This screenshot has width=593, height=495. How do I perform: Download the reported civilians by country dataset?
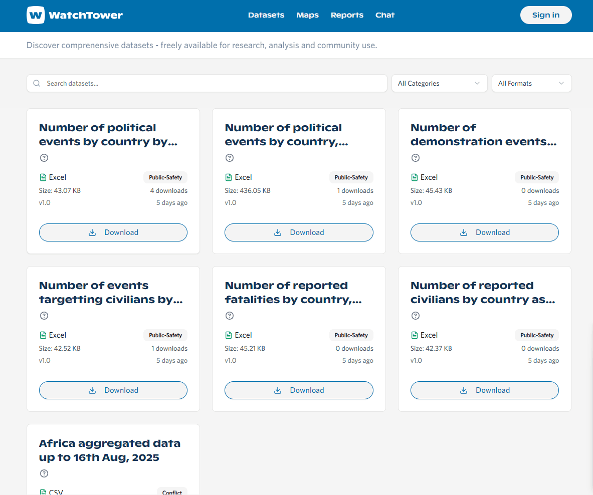tap(484, 390)
